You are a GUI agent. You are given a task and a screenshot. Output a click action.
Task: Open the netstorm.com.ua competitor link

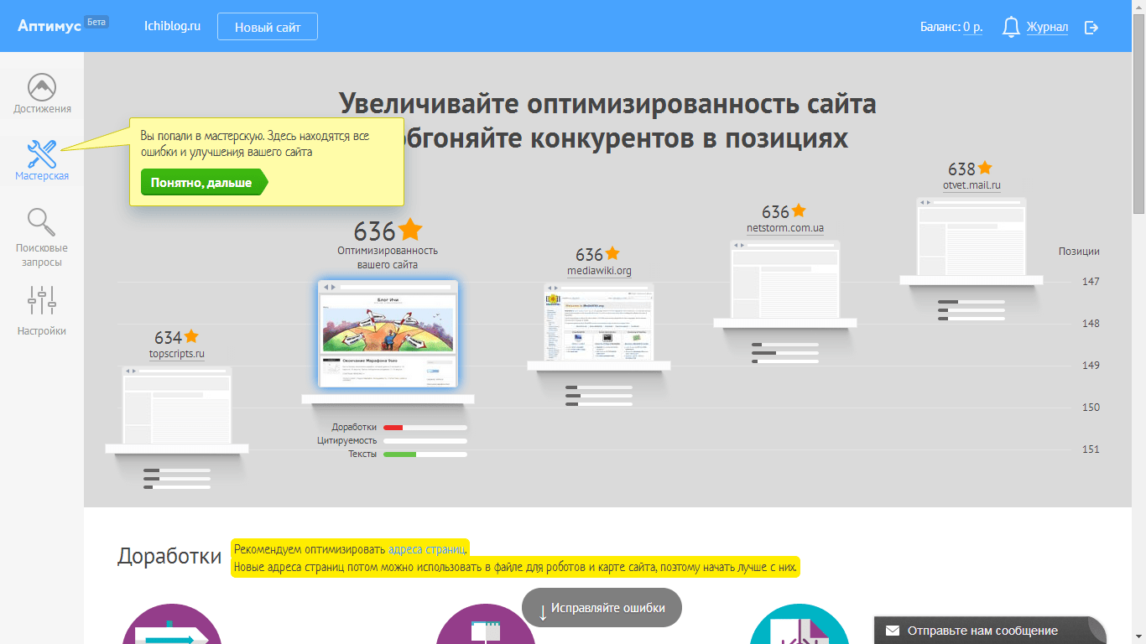coord(785,228)
